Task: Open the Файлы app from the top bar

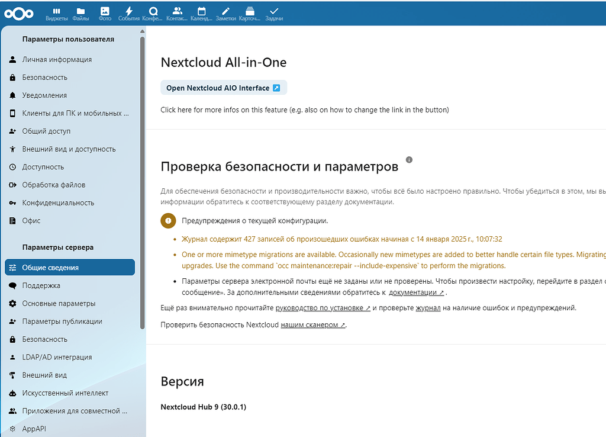Action: click(x=80, y=13)
